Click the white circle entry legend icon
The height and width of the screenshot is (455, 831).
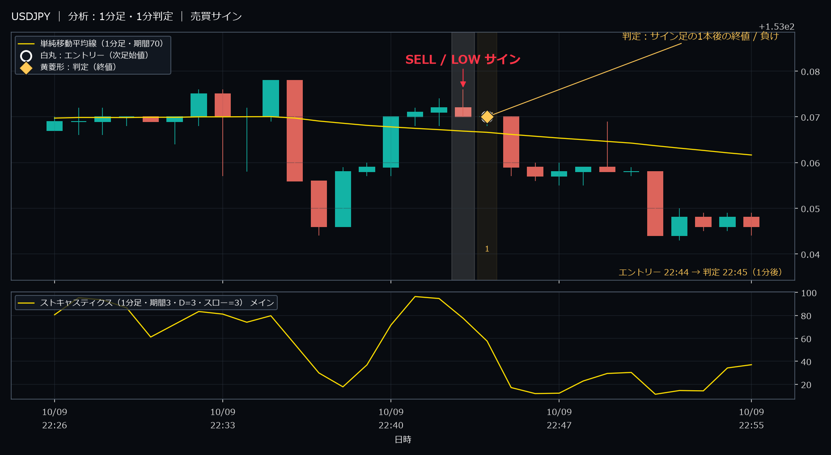click(26, 56)
